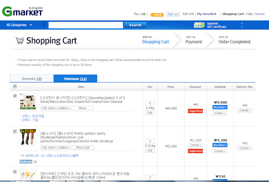The width and height of the screenshot is (269, 182).
Task: Open Secretkey product title link
Action: point(83,100)
